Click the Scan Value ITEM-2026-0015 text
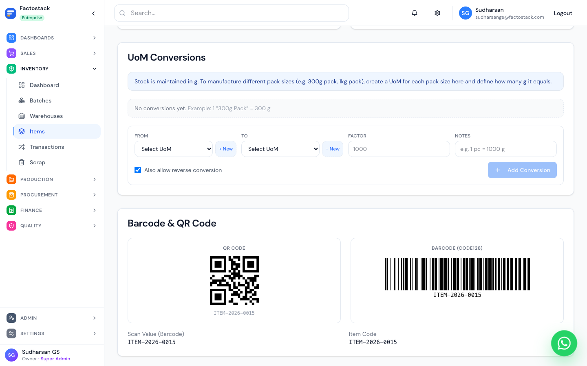 [x=152, y=342]
